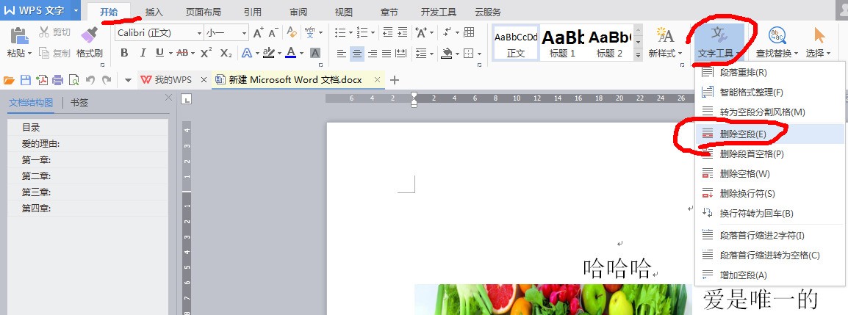Expand the styles gallery arrow
This screenshot has height=315, width=848.
[638, 54]
